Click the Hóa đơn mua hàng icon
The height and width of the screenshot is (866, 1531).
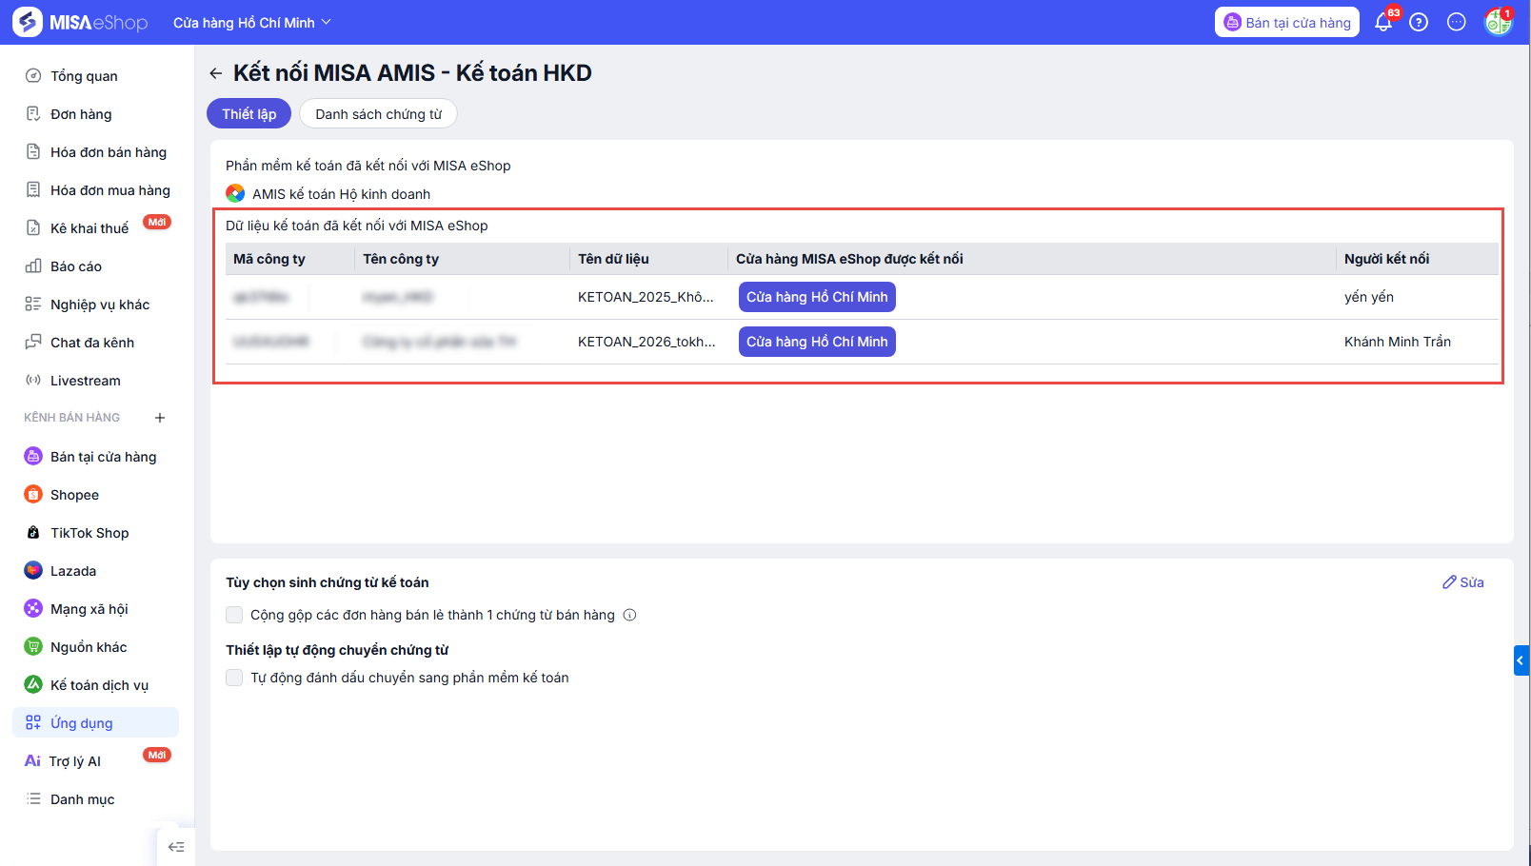33,190
